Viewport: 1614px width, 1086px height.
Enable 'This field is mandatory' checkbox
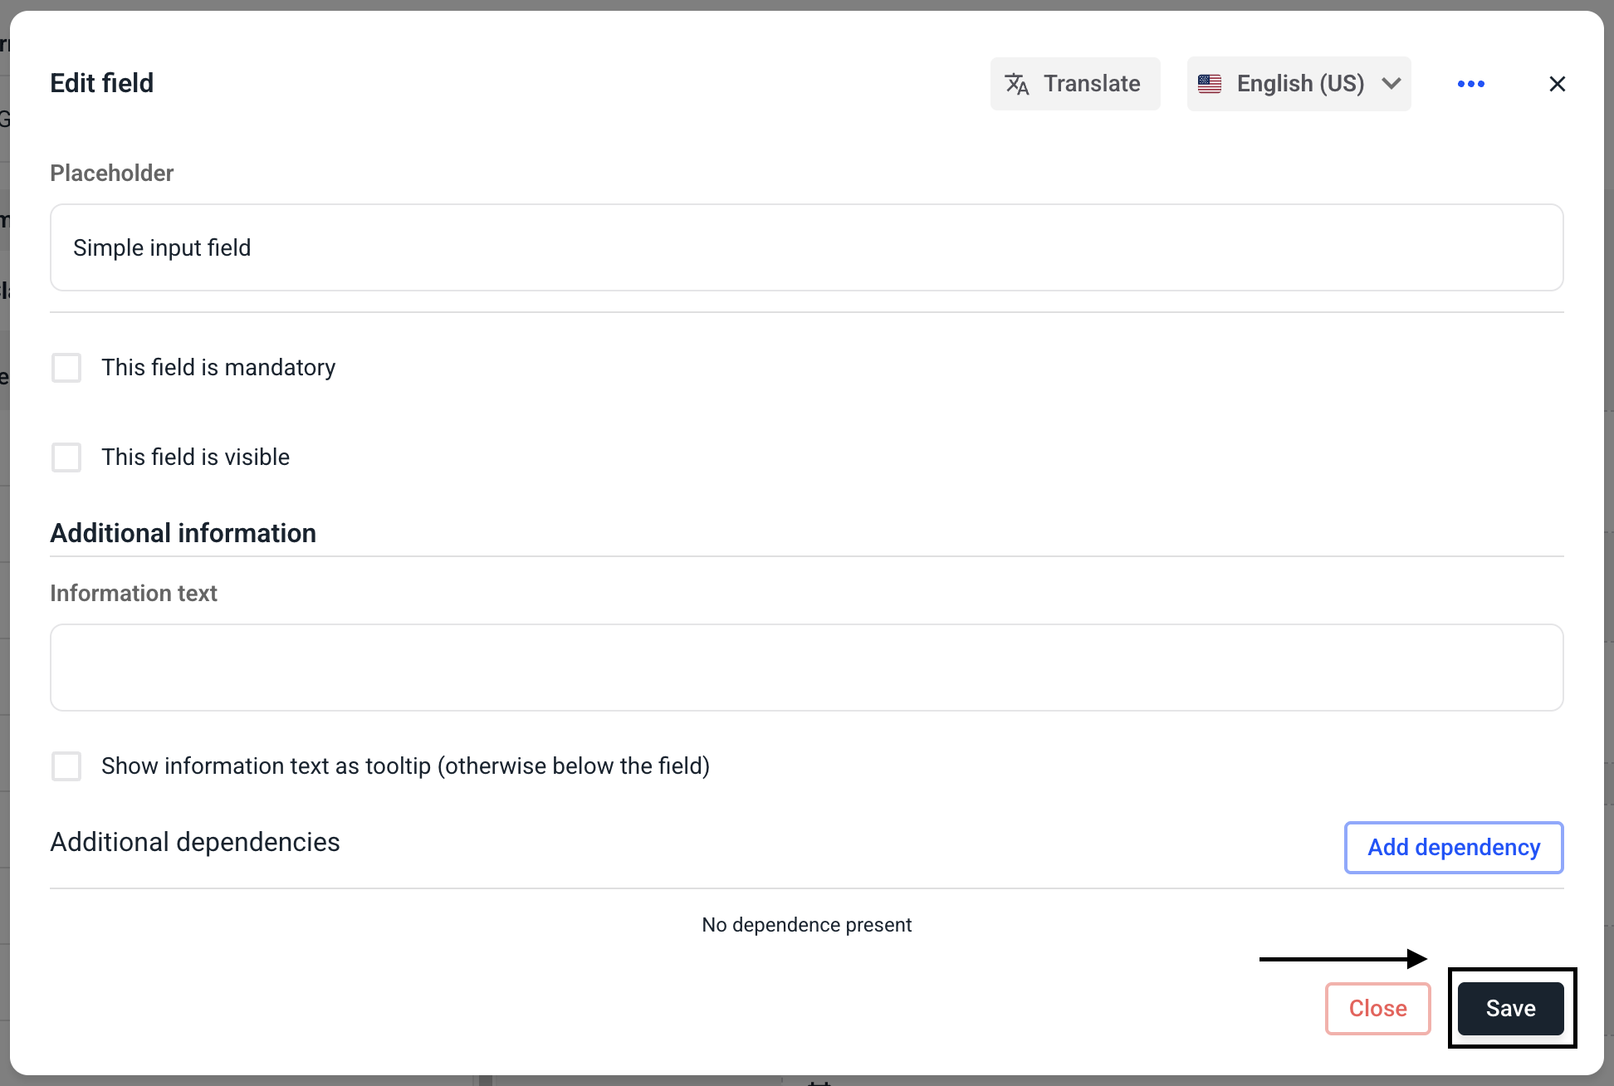[x=66, y=368]
